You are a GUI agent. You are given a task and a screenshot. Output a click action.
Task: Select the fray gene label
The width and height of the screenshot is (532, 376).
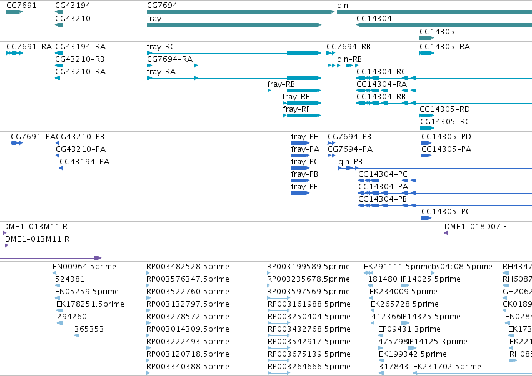154,19
